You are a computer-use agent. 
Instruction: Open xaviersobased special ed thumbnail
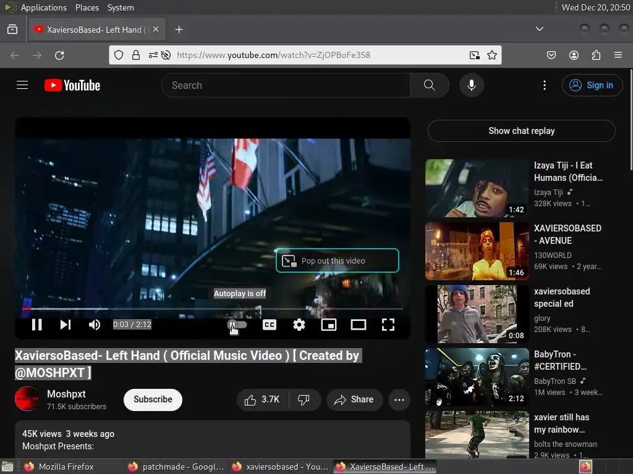[x=477, y=314]
